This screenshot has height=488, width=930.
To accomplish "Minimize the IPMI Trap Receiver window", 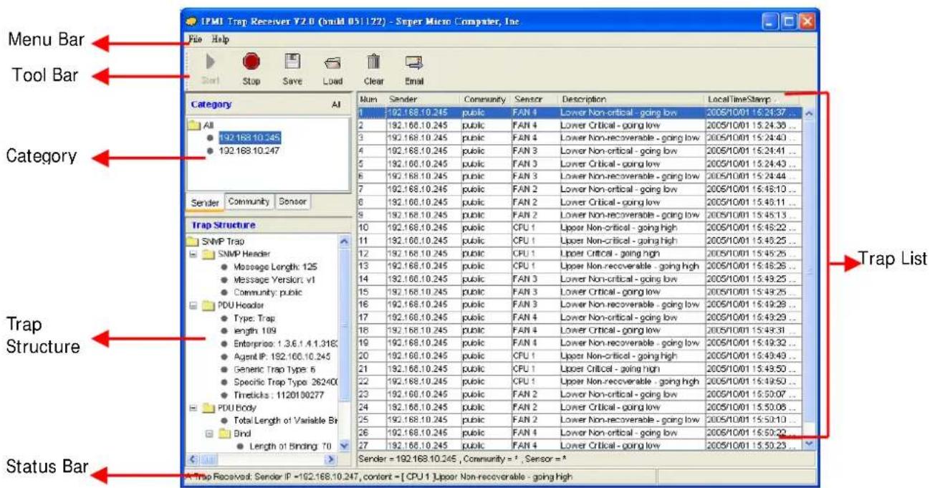I will [770, 22].
